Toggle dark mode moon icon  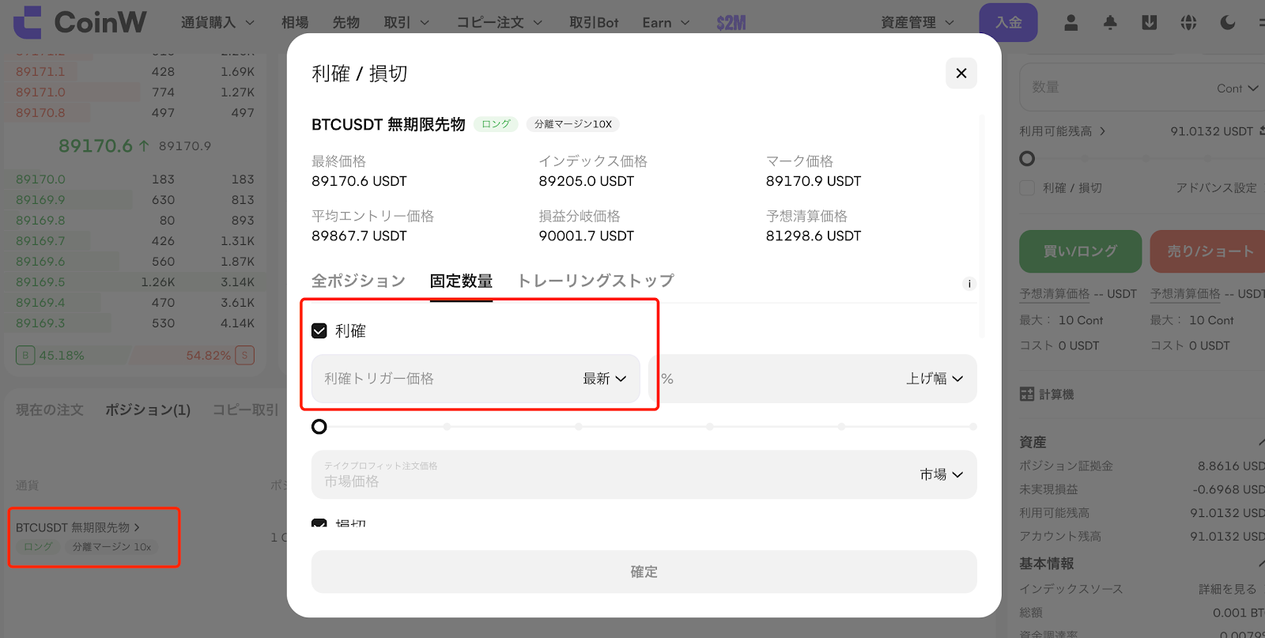1227,23
